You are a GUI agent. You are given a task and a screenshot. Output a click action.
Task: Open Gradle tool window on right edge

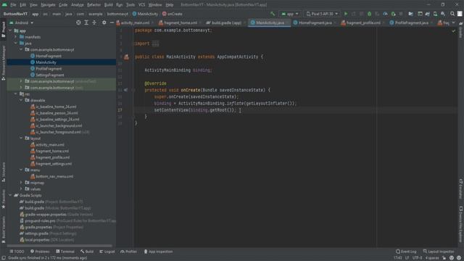(x=461, y=30)
